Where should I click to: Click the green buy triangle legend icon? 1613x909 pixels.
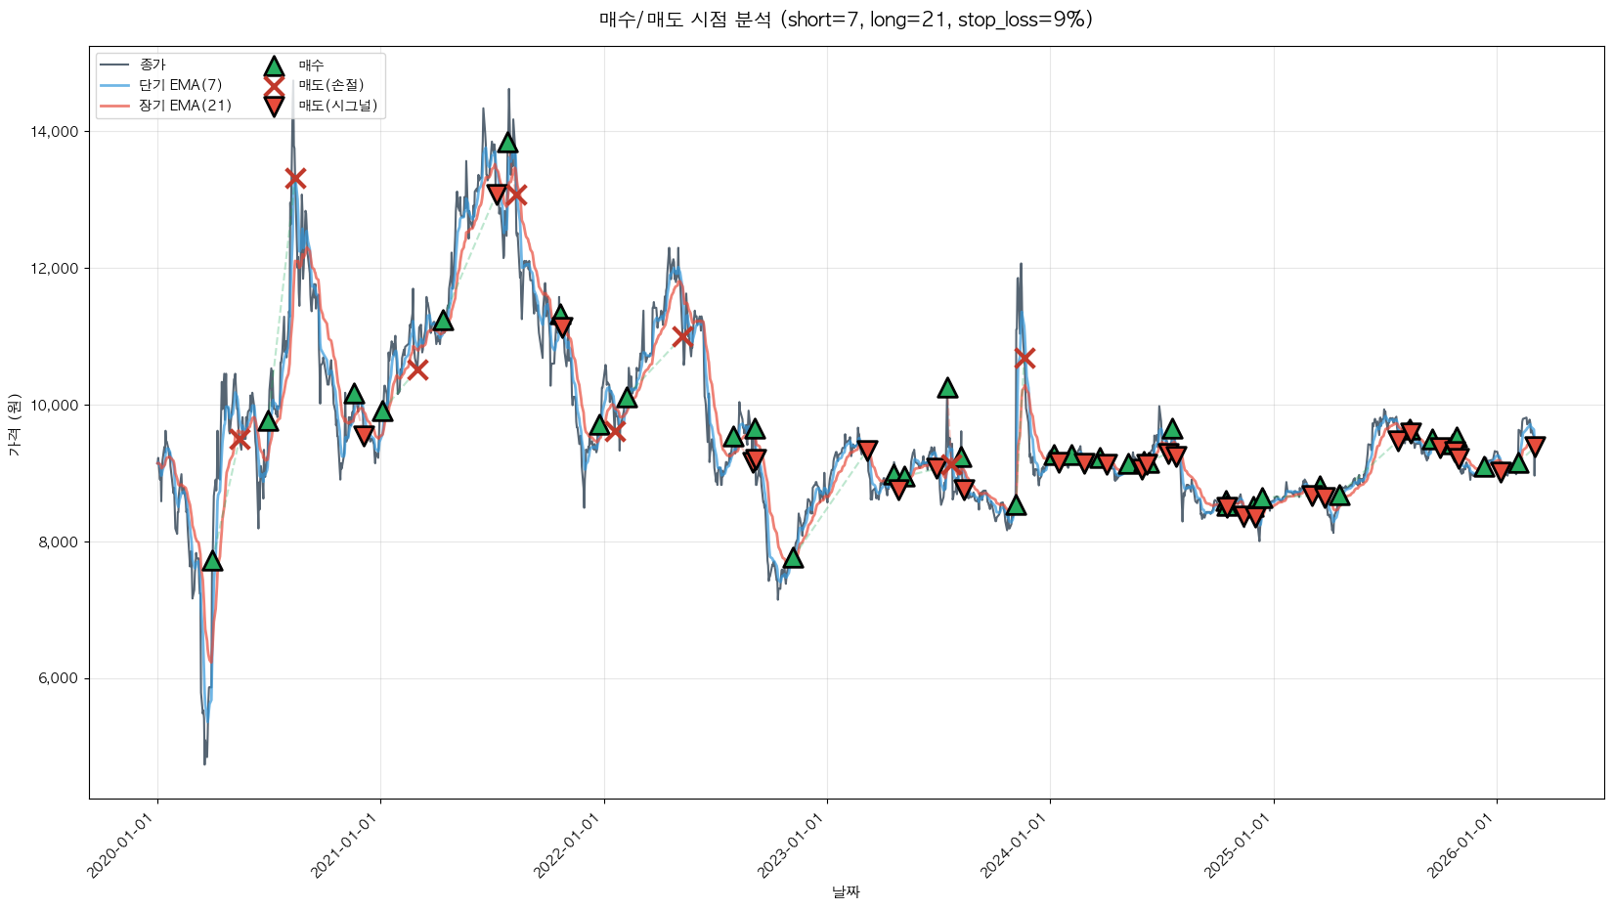click(274, 66)
